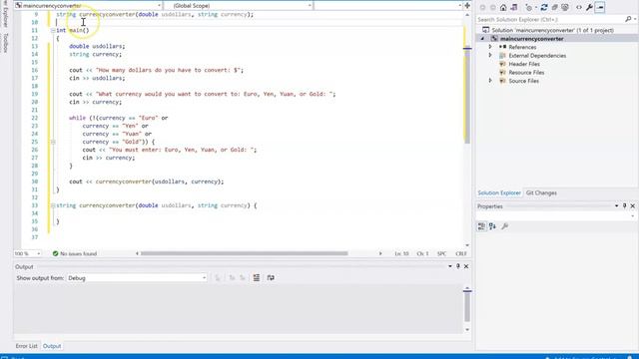
Task: Click the Ch 1 column indicator
Action: (422, 253)
